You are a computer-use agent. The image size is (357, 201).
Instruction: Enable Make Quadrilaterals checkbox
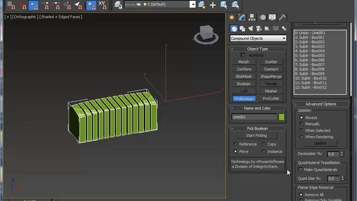pyautogui.click(x=300, y=169)
